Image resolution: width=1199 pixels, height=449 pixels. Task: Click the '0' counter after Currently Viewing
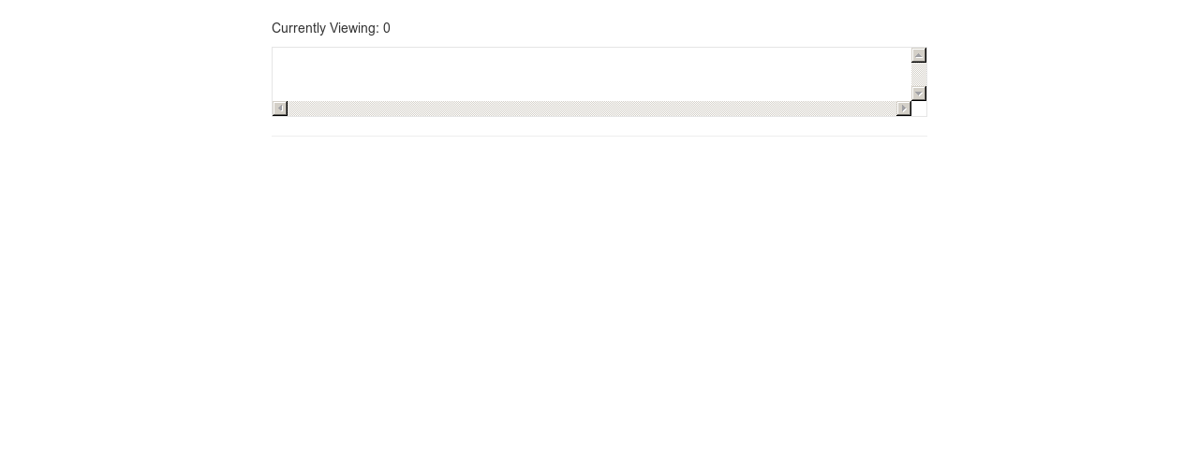click(387, 28)
